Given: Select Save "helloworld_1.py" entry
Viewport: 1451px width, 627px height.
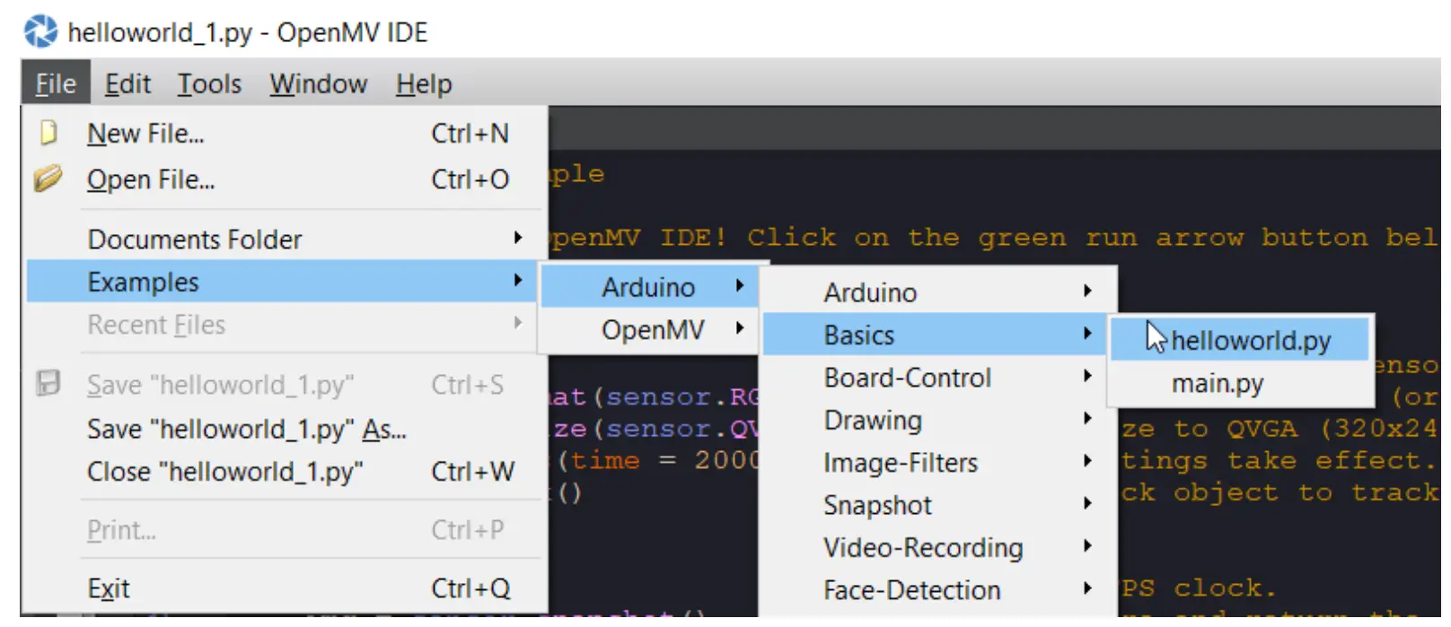Looking at the screenshot, I should point(286,385).
